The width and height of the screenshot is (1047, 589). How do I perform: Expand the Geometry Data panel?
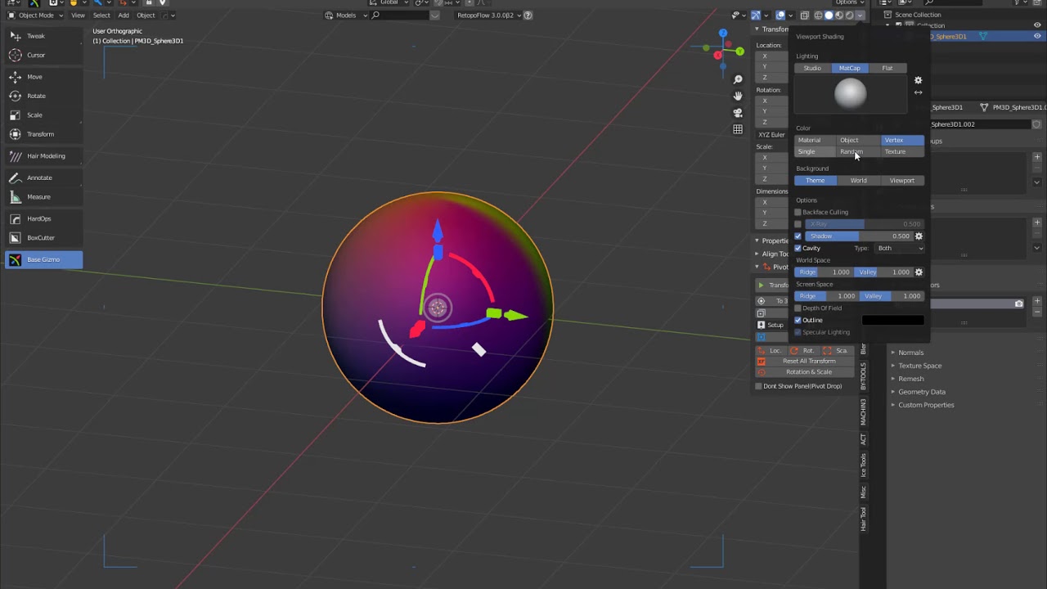pos(921,392)
